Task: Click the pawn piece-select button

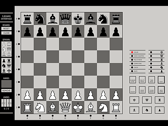Action: click(x=159, y=110)
